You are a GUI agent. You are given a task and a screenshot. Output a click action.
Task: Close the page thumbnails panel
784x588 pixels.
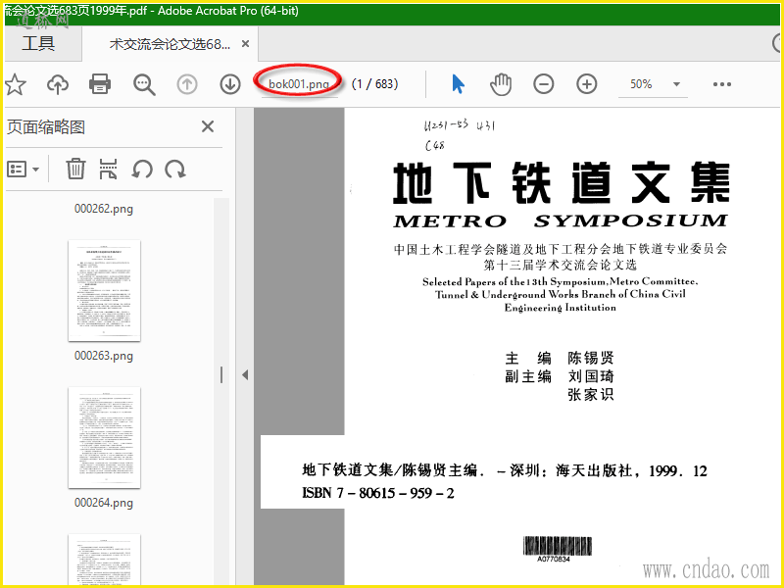208,126
